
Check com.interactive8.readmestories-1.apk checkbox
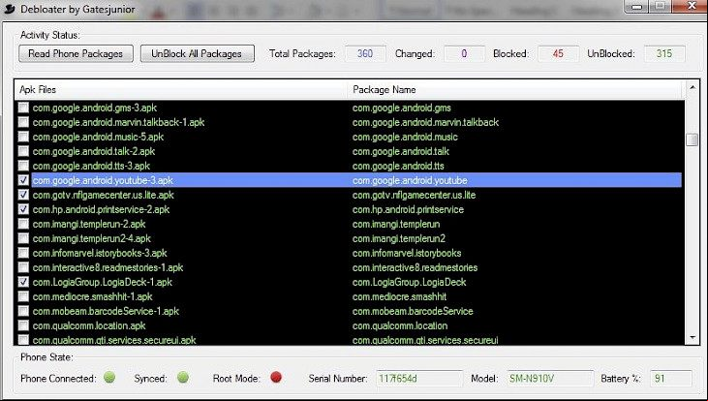click(23, 267)
